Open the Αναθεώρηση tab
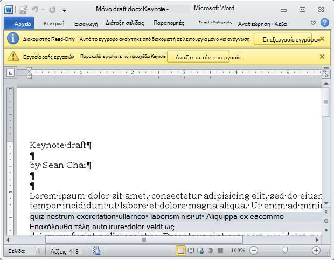Viewport: 334px width, 260px height. coord(254,24)
